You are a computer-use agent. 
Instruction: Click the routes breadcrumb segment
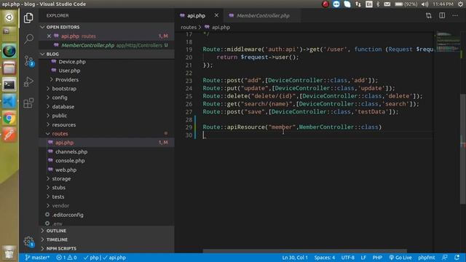pyautogui.click(x=189, y=28)
